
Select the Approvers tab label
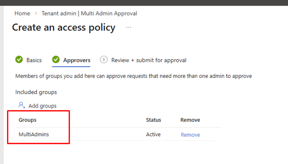point(77,60)
